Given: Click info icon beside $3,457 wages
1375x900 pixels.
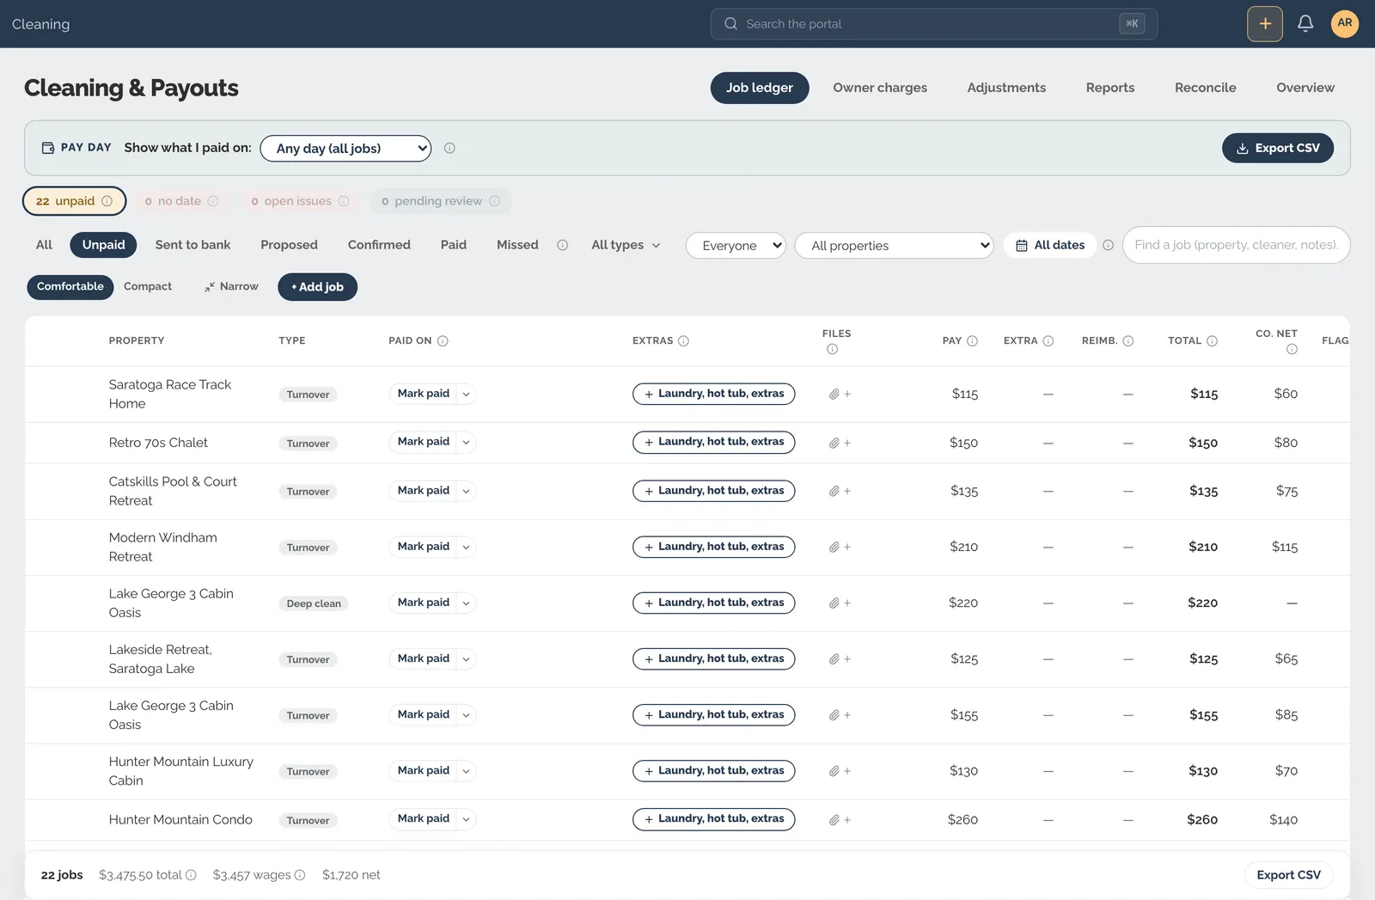Looking at the screenshot, I should click(300, 875).
